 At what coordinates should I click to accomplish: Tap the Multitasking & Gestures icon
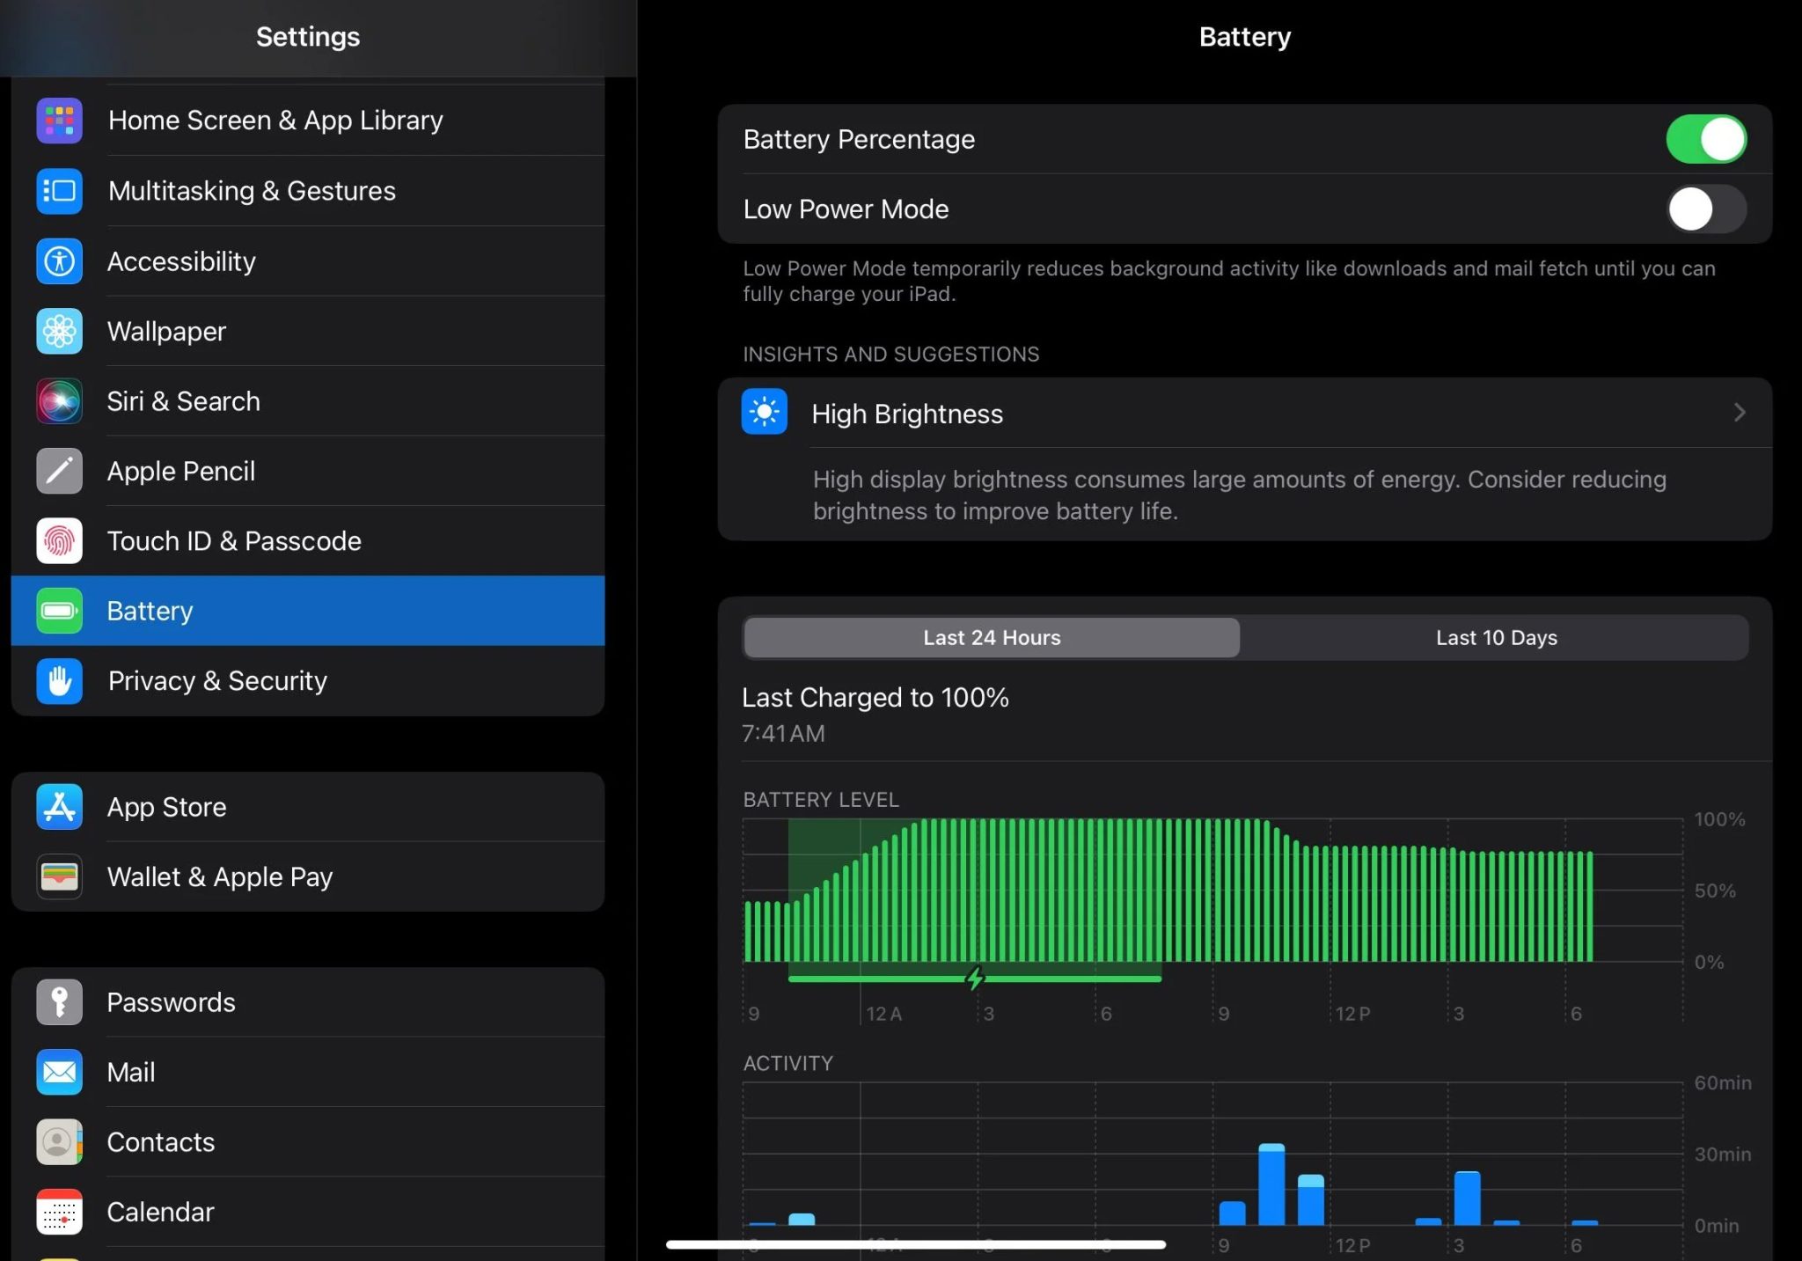59,191
